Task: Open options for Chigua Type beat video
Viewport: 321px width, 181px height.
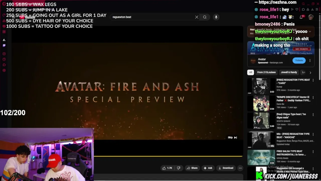Action: [x=313, y=115]
